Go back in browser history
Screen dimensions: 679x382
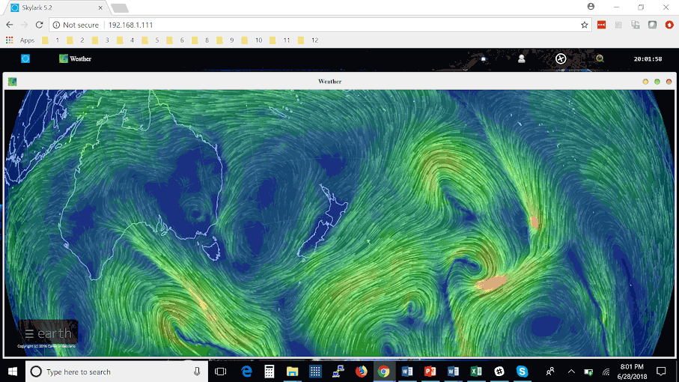(x=10, y=25)
